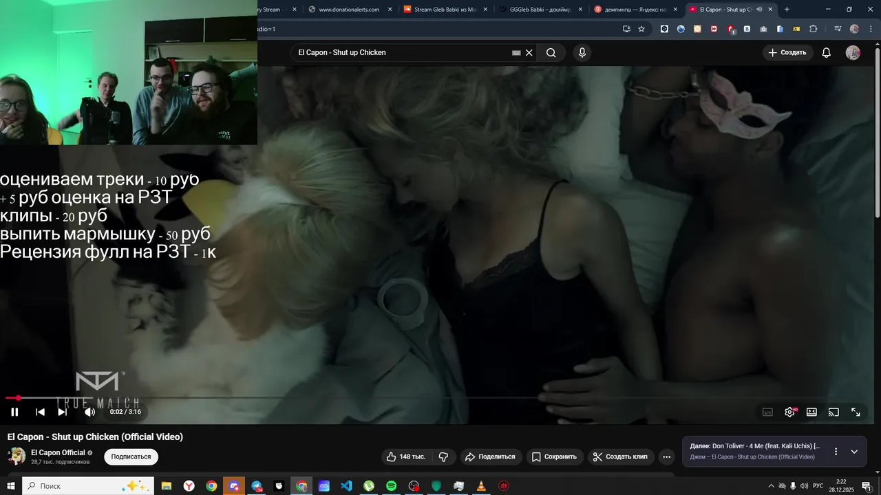The width and height of the screenshot is (881, 495).
Task: Mute audio on El Capon tab
Action: 759,10
